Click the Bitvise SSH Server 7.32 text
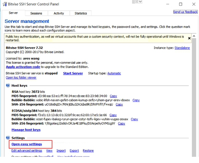Viewport: 199px width, 163px height. [x=24, y=48]
